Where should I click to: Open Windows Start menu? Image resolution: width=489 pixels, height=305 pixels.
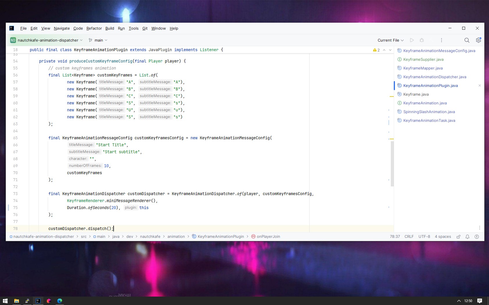pyautogui.click(x=5, y=301)
